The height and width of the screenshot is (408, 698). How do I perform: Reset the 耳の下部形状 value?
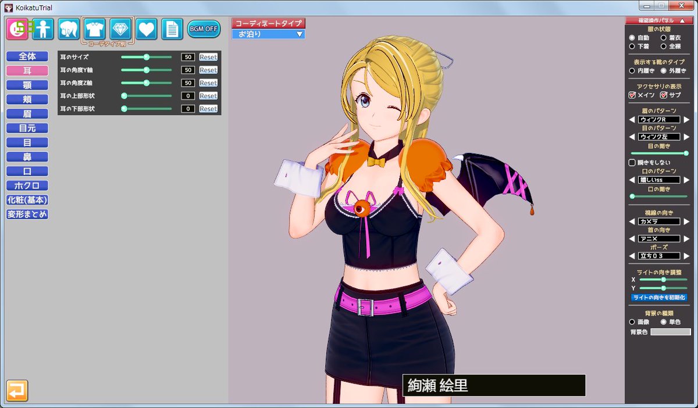(x=208, y=109)
